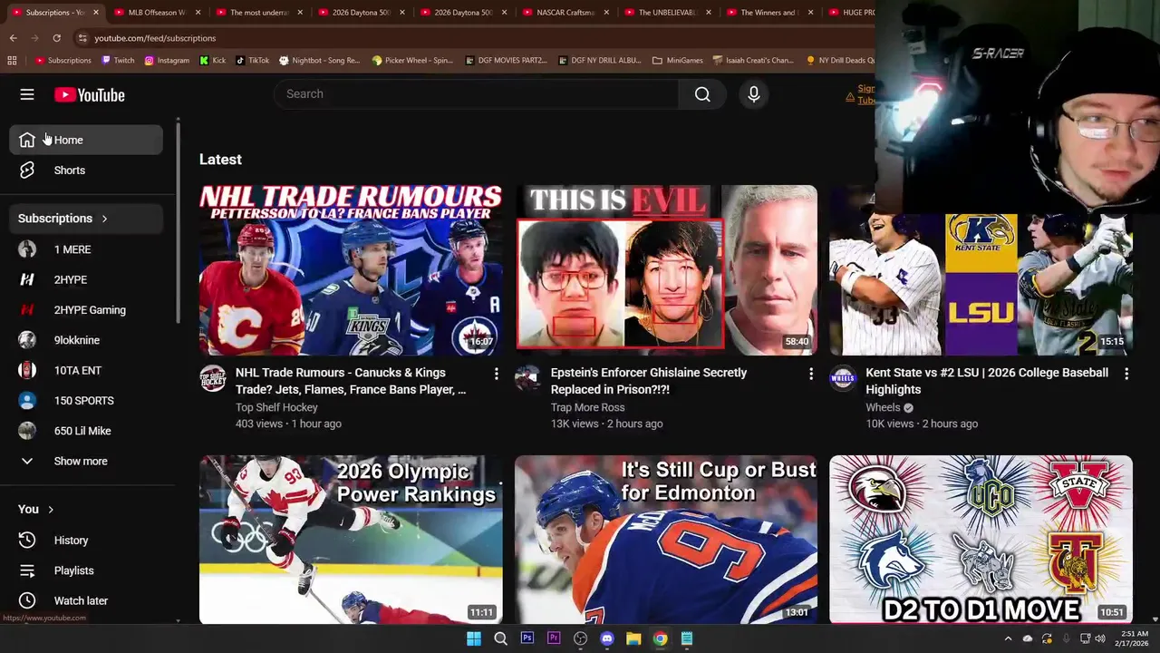
Task: Open OBS Studio from taskbar
Action: [x=580, y=638]
